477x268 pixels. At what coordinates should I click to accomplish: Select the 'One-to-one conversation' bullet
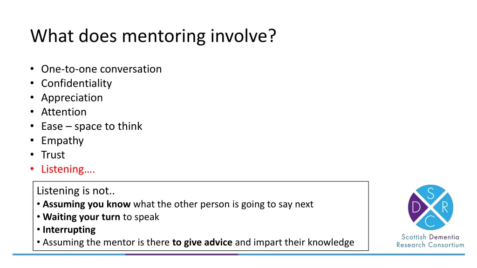101,69
